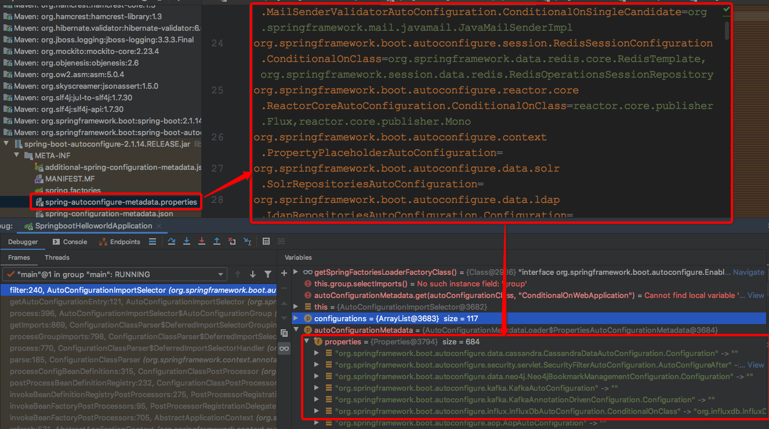Image resolution: width=769 pixels, height=429 pixels.
Task: Collapse the META-INF folder
Action: [18, 156]
